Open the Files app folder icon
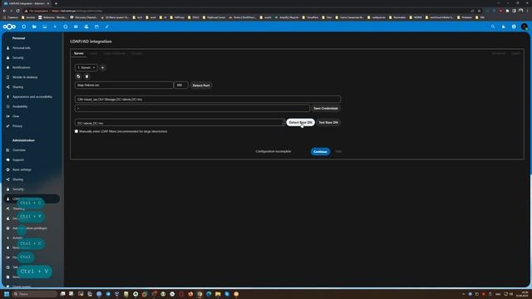This screenshot has width=532, height=299. point(34,27)
